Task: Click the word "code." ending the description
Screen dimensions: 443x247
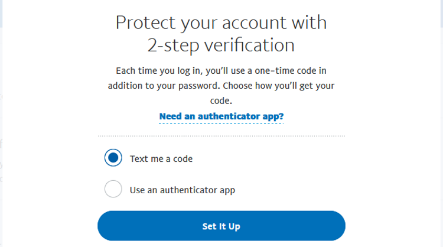Action: [221, 101]
